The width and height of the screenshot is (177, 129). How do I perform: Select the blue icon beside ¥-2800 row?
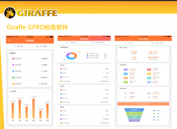(x=13, y=71)
